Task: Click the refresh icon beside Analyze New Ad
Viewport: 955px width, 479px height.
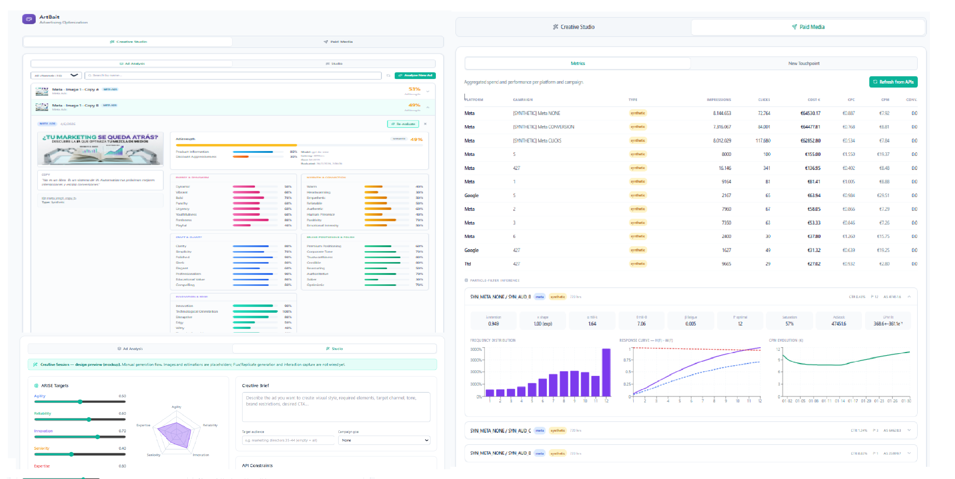Action: (x=388, y=76)
